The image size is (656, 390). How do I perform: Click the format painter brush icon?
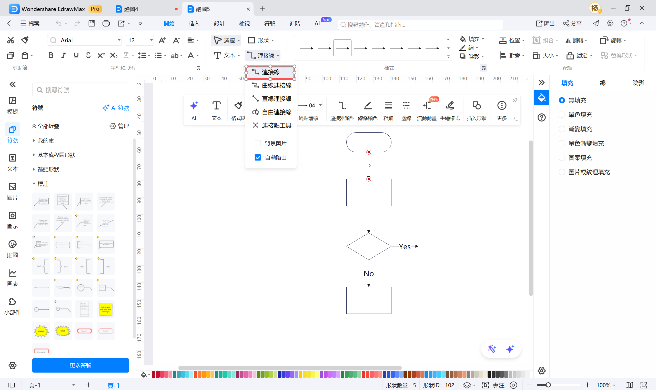point(25,40)
